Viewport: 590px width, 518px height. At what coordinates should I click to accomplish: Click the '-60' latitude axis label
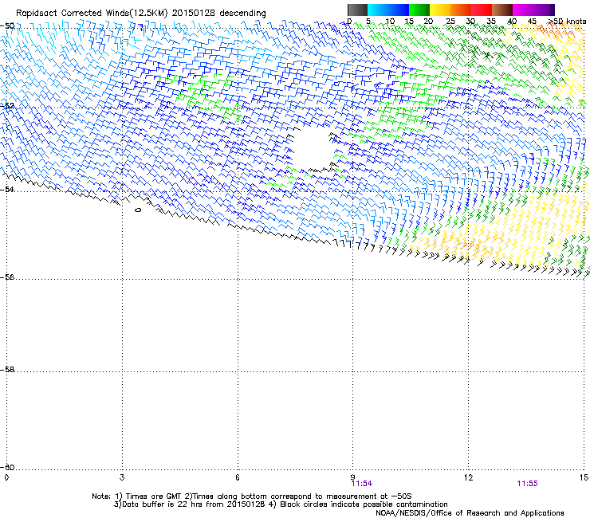coord(7,467)
